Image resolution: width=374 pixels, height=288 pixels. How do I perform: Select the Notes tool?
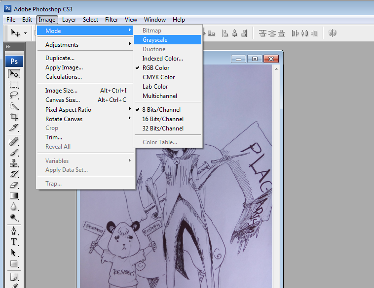14,277
